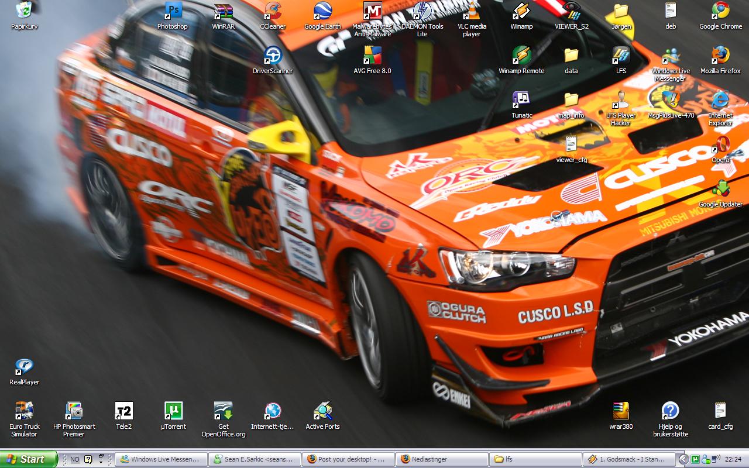Screen dimensions: 749x468
Task: Open Hjelp og brukerstøtte icon
Action: click(671, 419)
